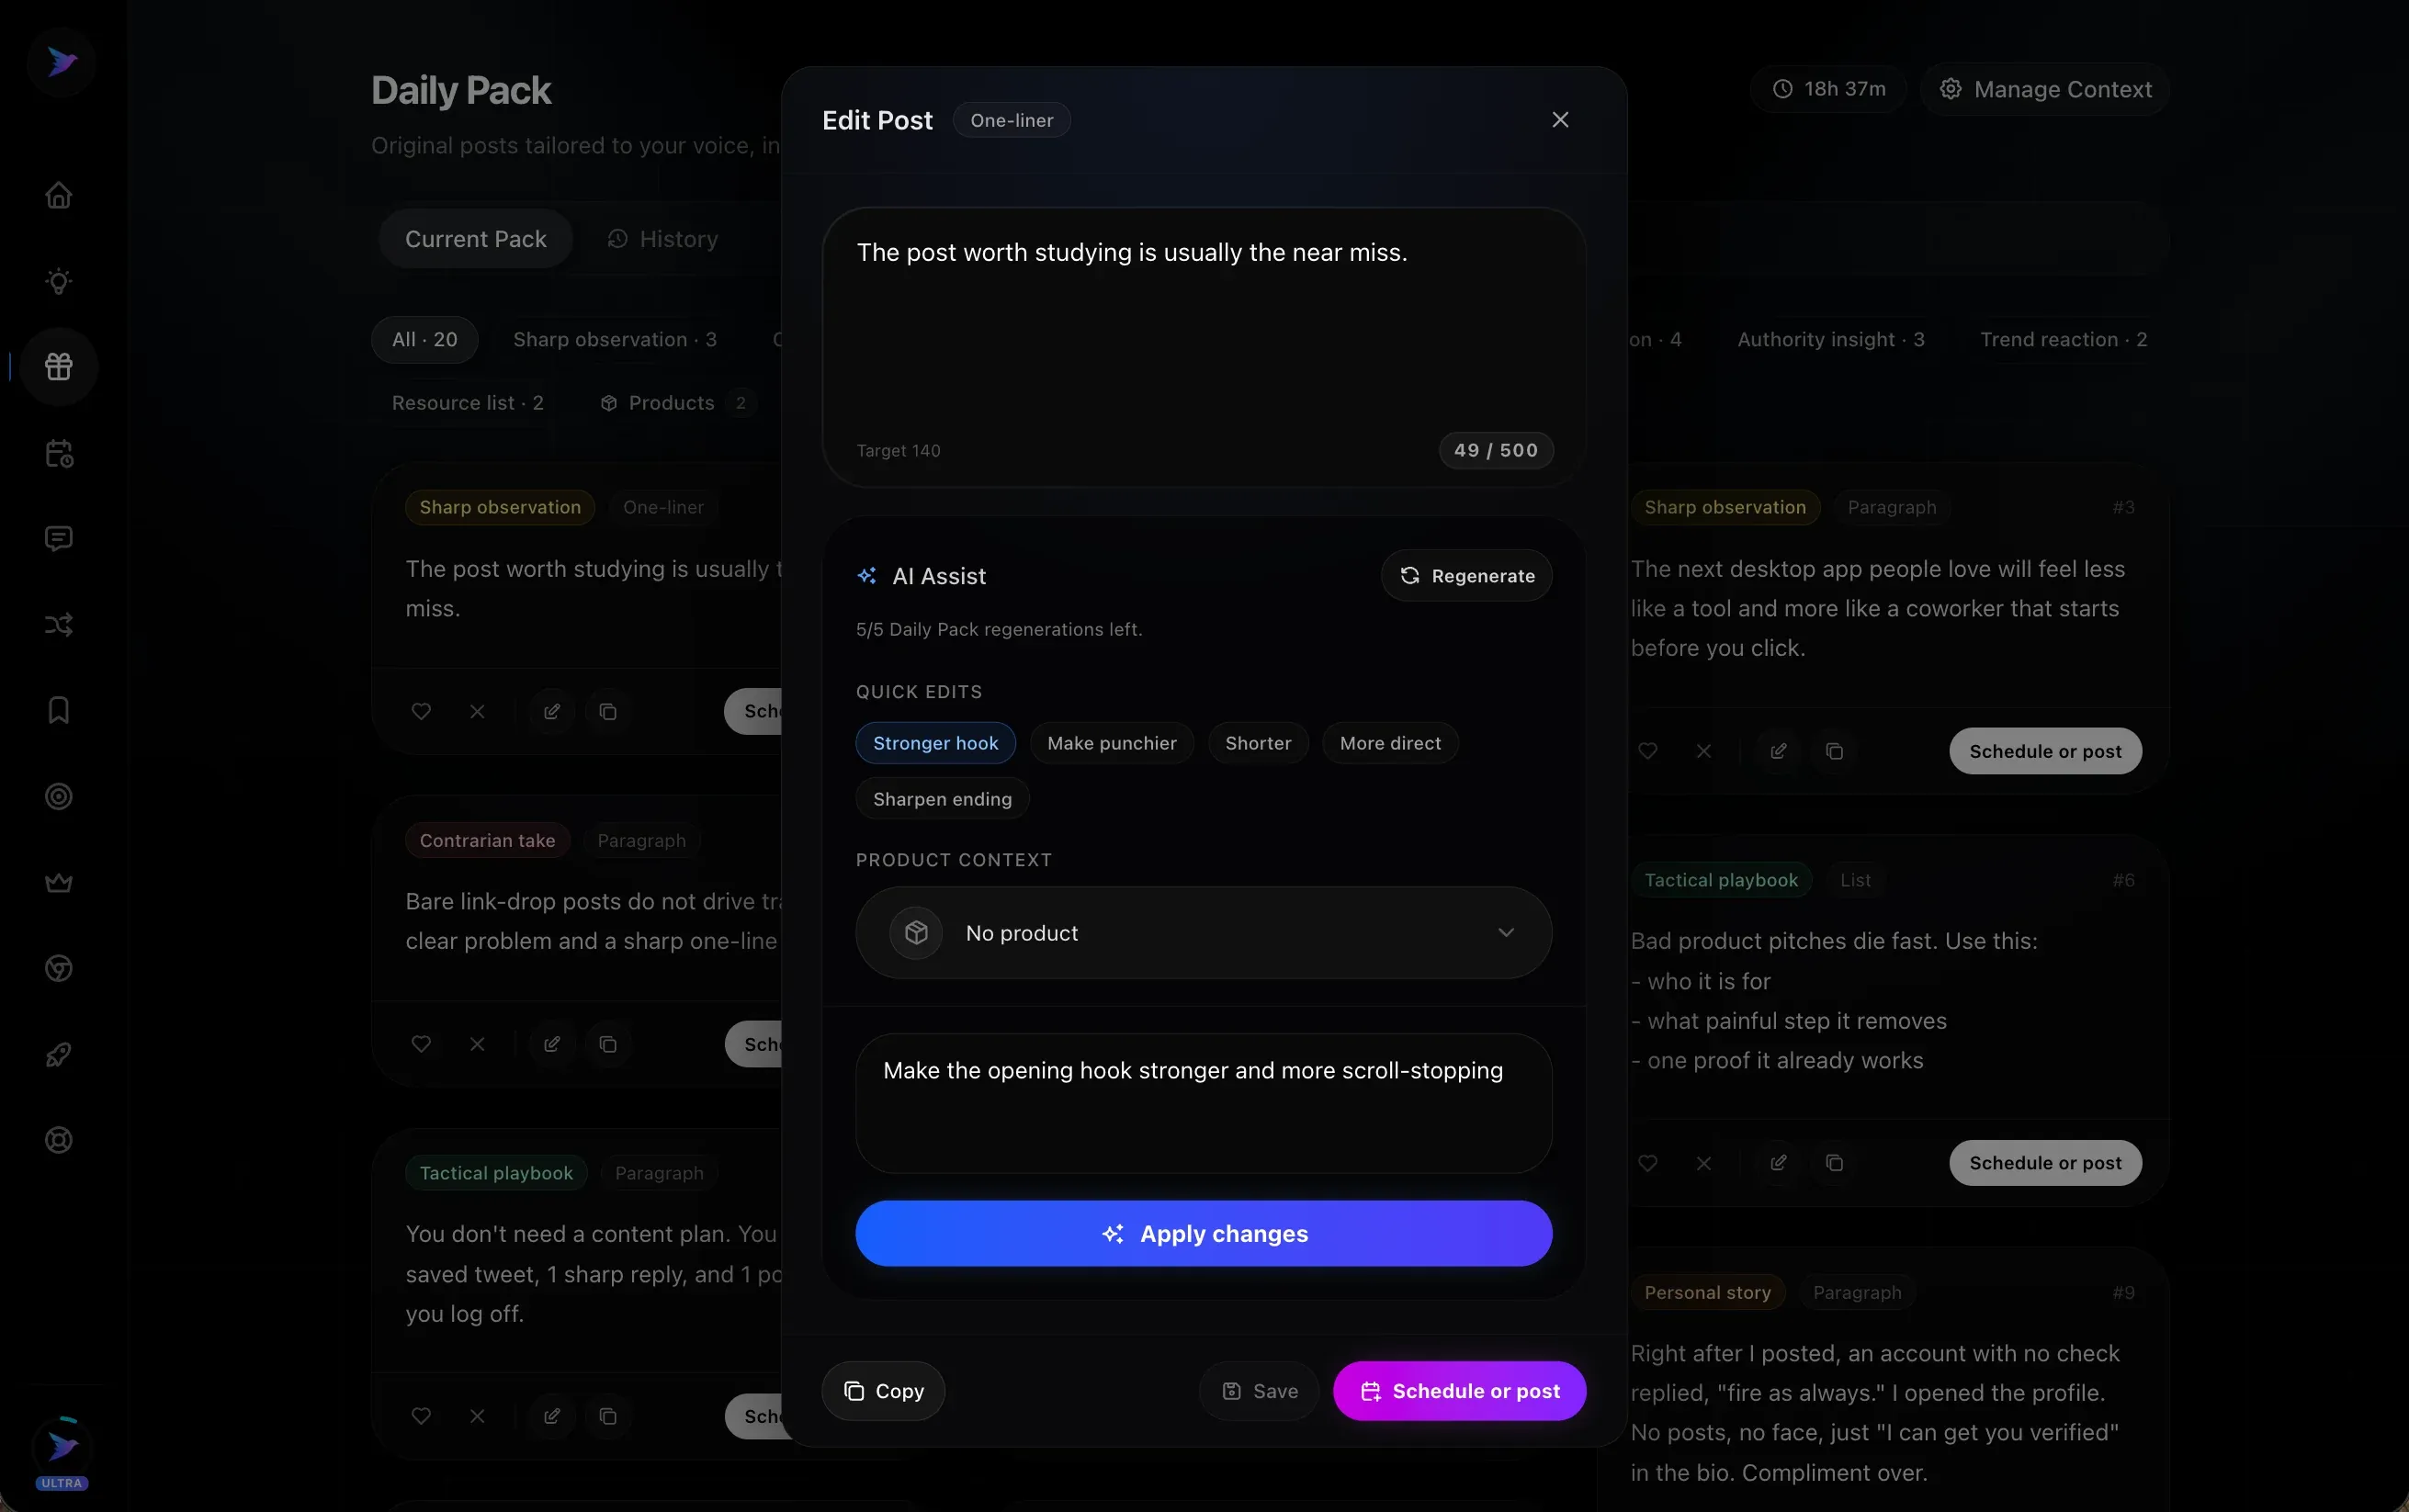Viewport: 2409px width, 1512px height.
Task: Open the crown icon in sidebar
Action: pyautogui.click(x=59, y=882)
